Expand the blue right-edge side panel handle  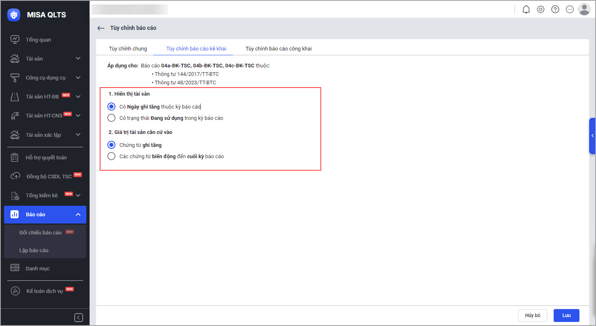click(592, 136)
